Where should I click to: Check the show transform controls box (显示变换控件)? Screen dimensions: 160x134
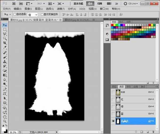pyautogui.click(x=42, y=14)
